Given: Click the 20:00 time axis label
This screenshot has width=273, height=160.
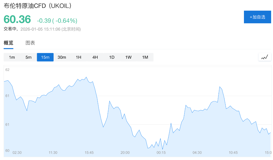Looking at the screenshot, I should click(x=125, y=153).
